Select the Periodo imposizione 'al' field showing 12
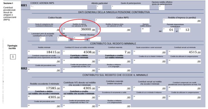Screen dimensions: 208x109 tap(185, 30)
